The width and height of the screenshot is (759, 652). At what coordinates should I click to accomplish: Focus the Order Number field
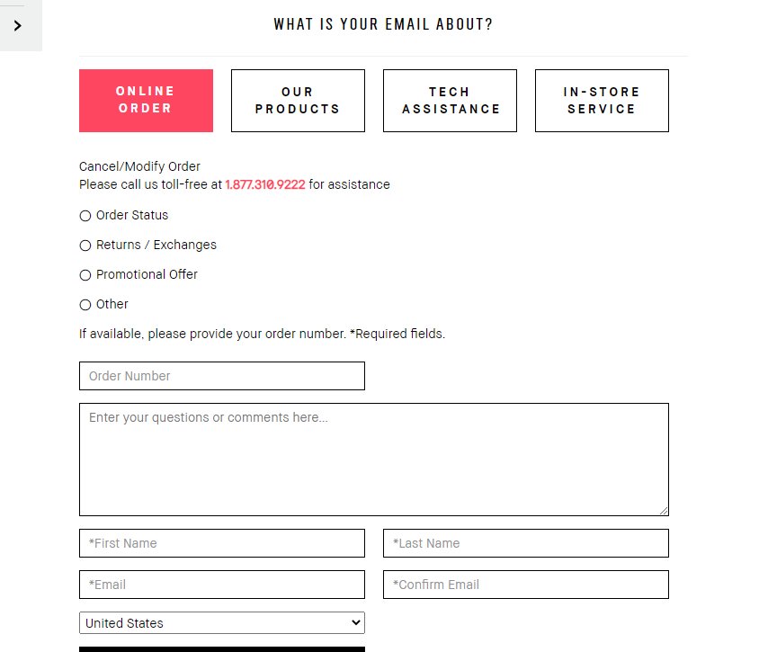[222, 376]
